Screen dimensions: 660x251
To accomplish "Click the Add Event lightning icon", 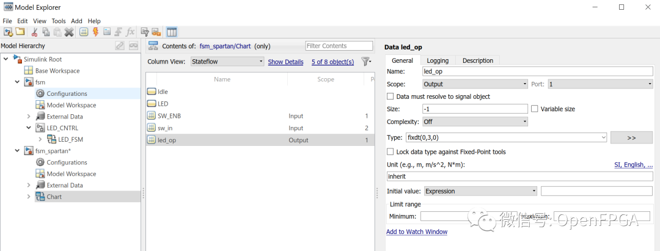I will (x=95, y=32).
